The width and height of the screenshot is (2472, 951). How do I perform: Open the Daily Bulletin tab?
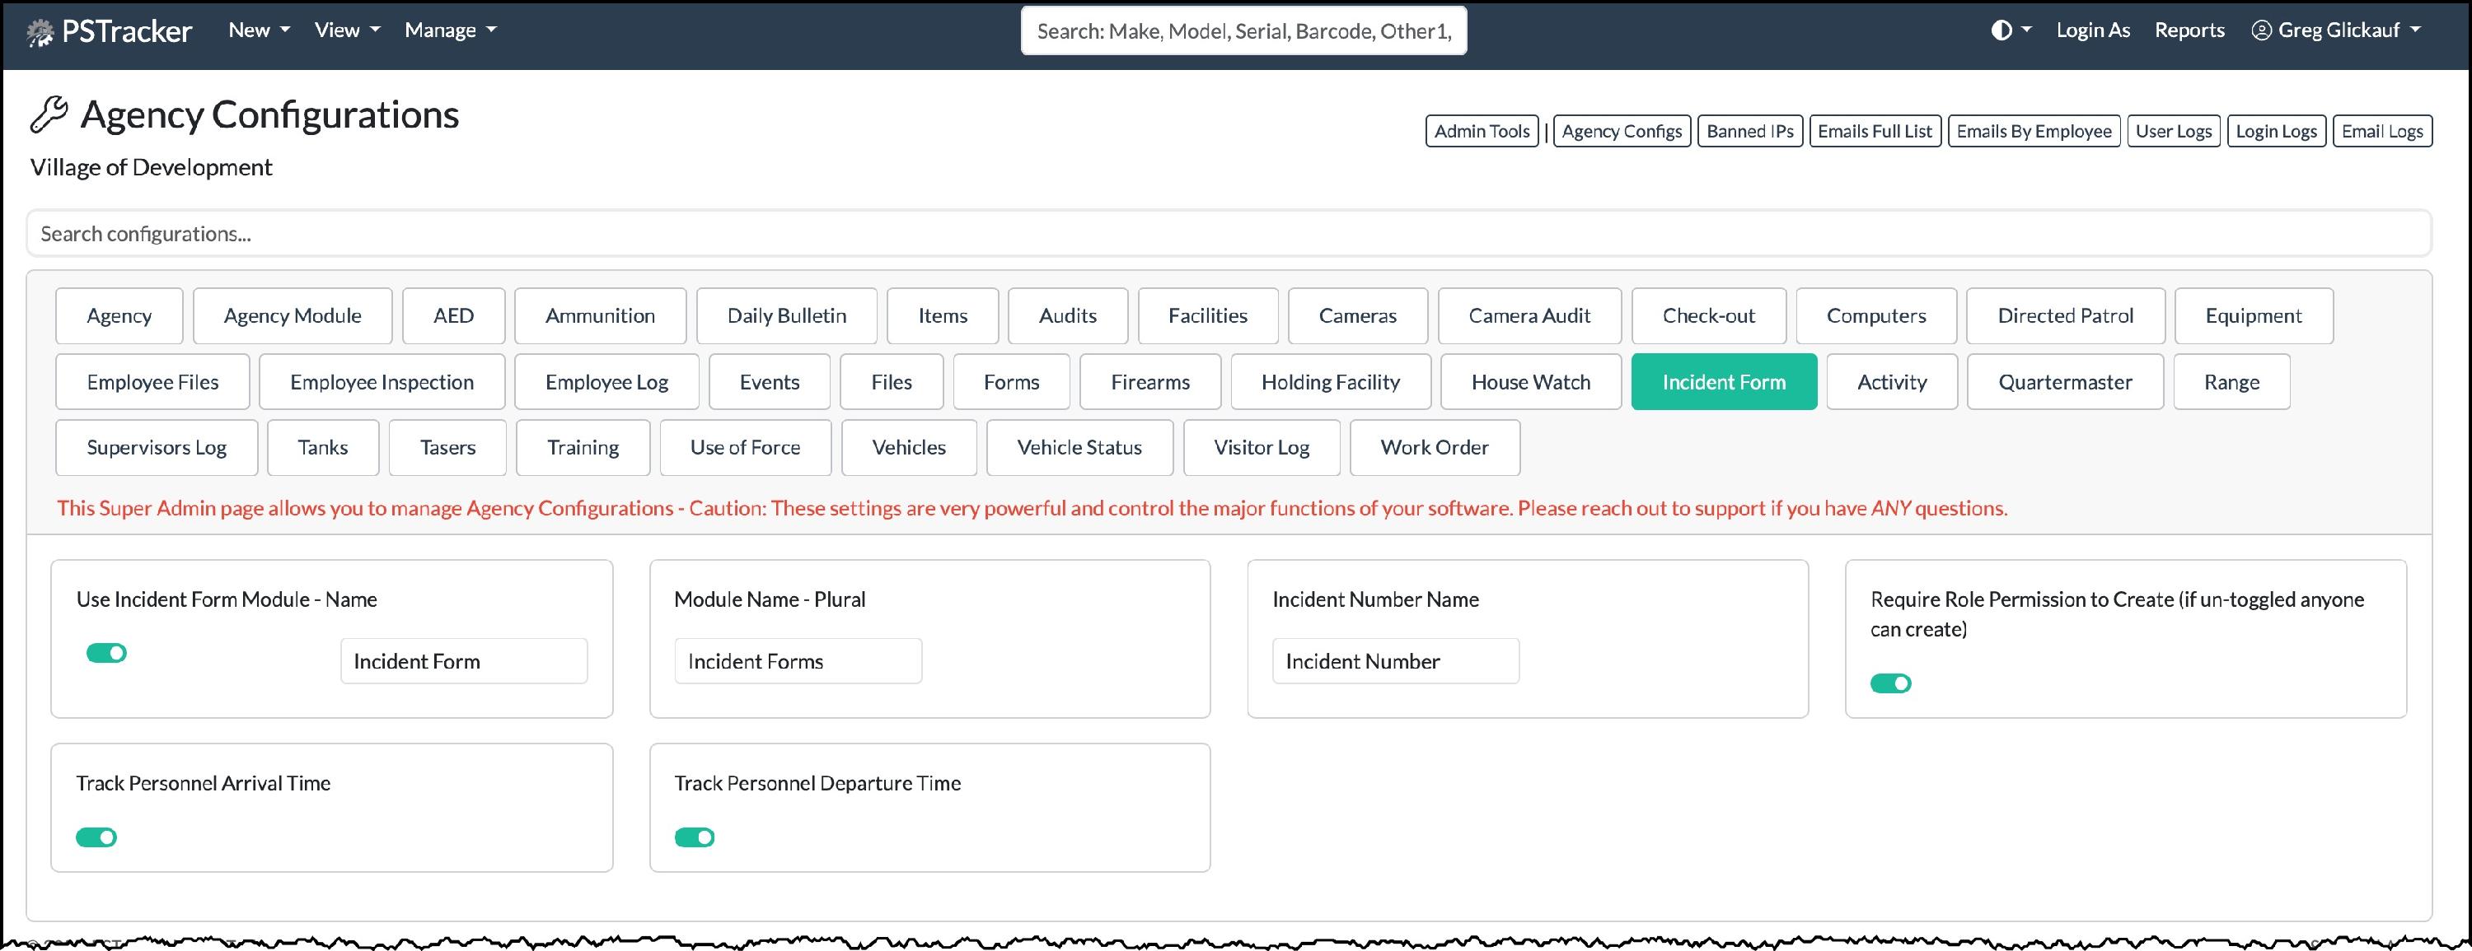pyautogui.click(x=787, y=315)
